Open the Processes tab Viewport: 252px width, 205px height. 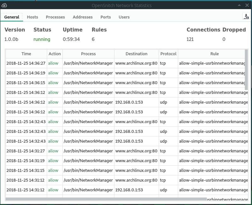[x=55, y=17]
